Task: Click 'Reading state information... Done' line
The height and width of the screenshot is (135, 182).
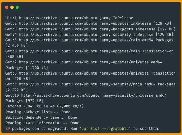Action: (42, 123)
